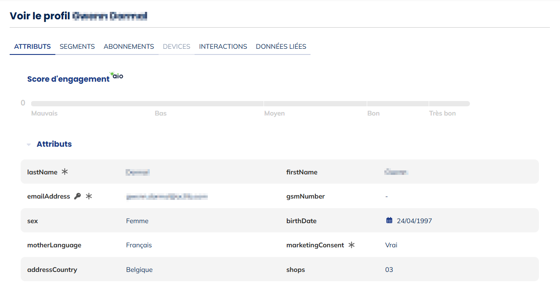Collapse the Attributs section arrow
The image size is (560, 293).
click(x=29, y=145)
